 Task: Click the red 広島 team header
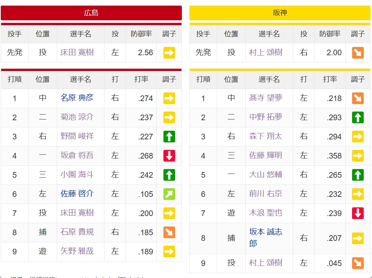[x=91, y=13]
